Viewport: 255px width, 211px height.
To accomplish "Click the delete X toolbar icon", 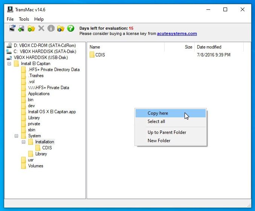I will (x=41, y=28).
